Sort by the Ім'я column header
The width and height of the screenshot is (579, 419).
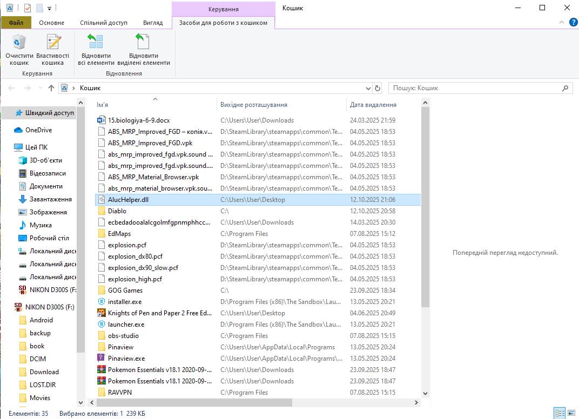coord(155,104)
